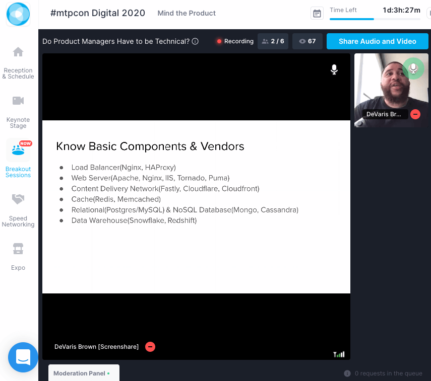Remove DeVaris Brown's webcam feed
This screenshot has height=381, width=431.
pyautogui.click(x=415, y=114)
